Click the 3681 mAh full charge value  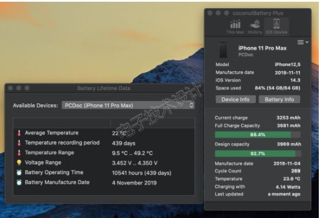pyautogui.click(x=289, y=126)
